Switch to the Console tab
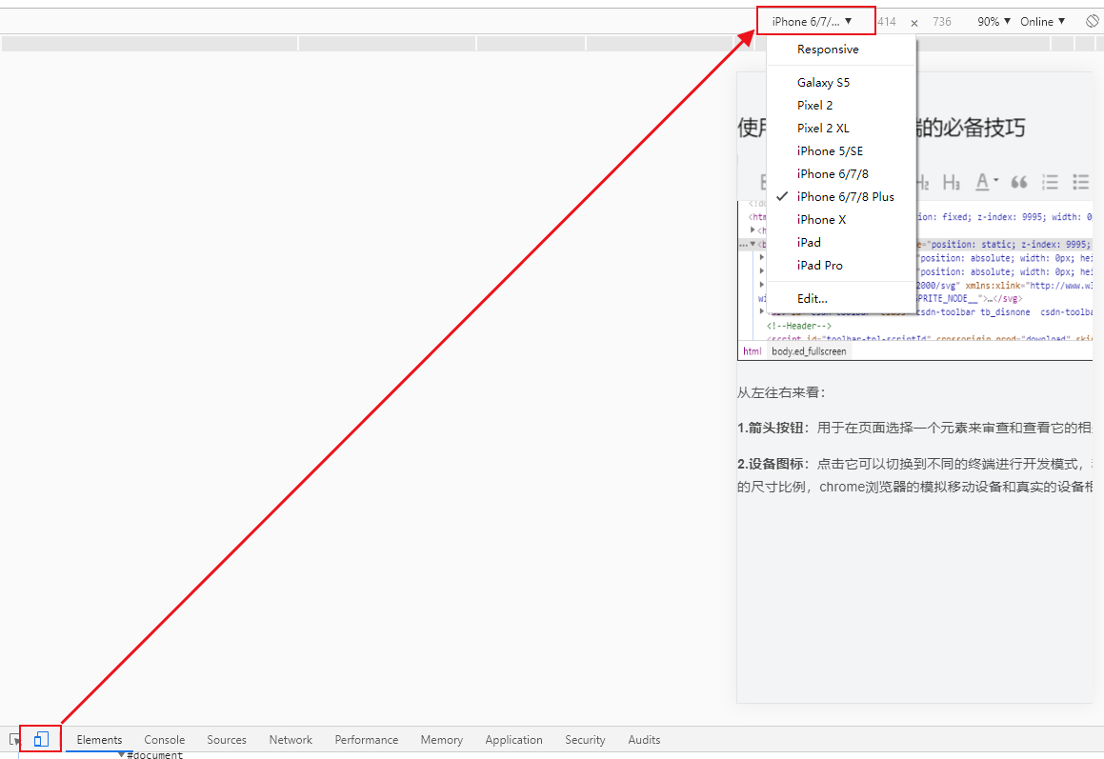1104x759 pixels. tap(164, 739)
